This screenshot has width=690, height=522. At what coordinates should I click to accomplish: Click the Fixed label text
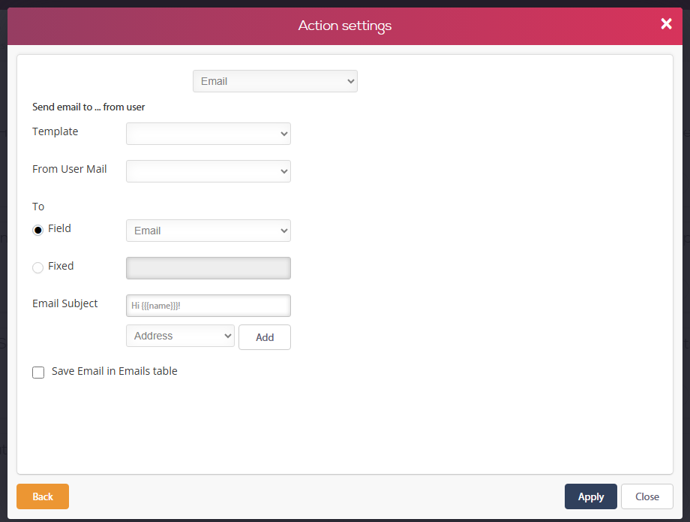point(61,266)
